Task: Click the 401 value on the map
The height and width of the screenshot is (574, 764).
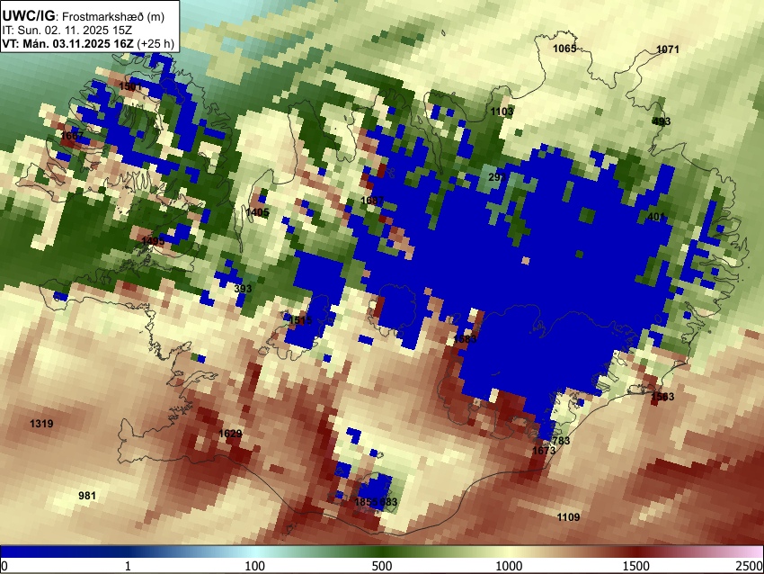Action: [656, 217]
